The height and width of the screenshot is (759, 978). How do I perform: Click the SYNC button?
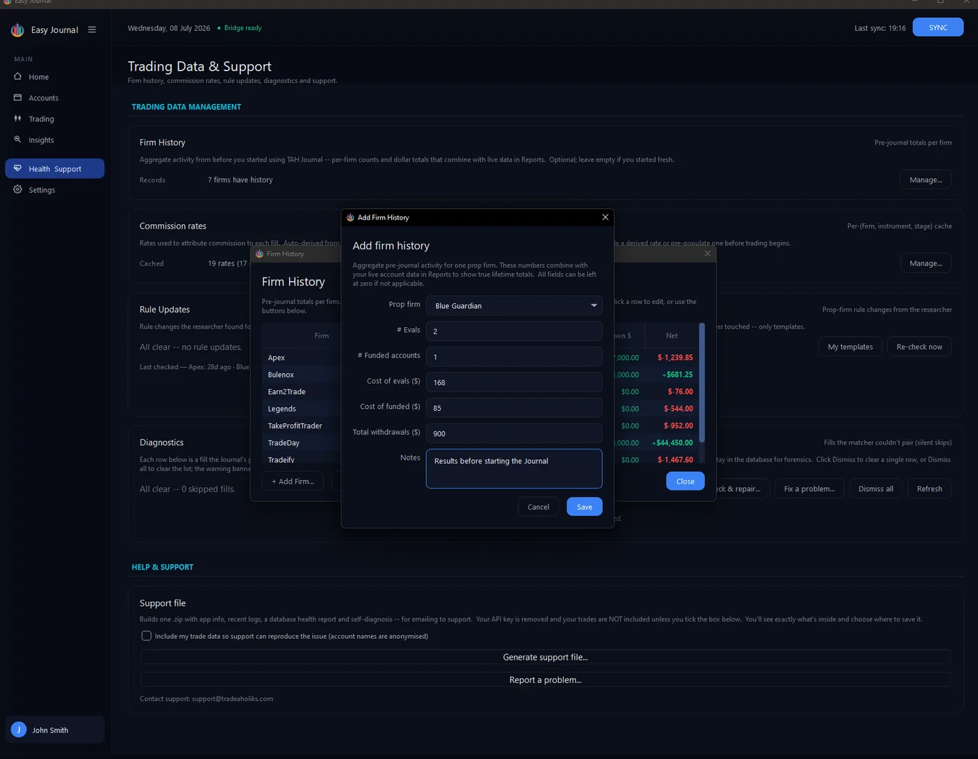[937, 28]
